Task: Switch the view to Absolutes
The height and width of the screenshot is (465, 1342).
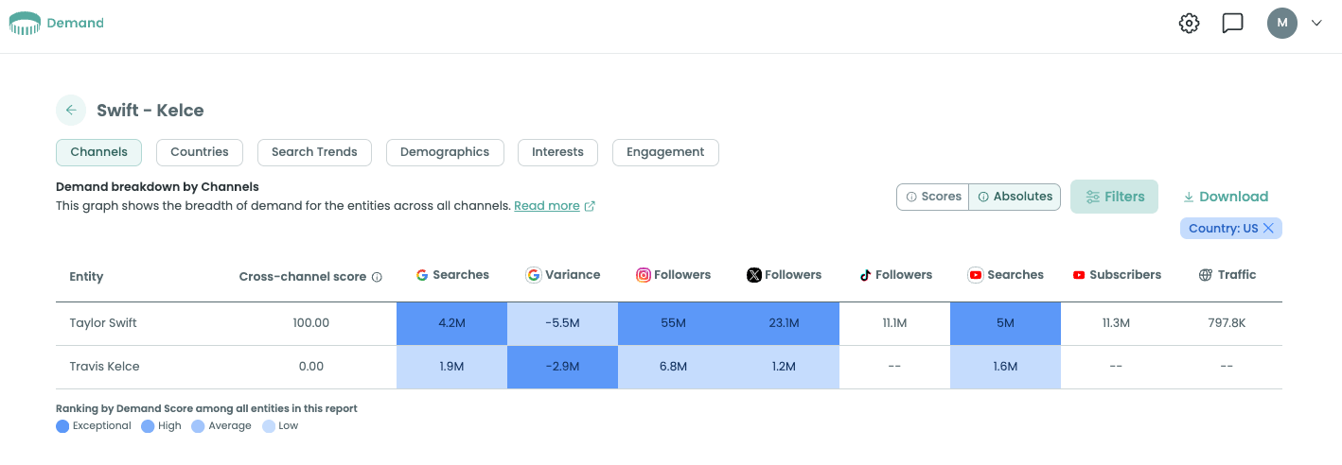Action: click(1015, 197)
